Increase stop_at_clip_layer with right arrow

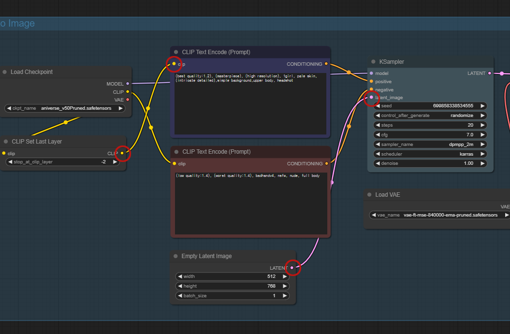[115, 161]
